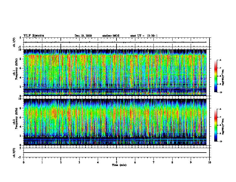Click the ch.3(V) axis tick "5"
Viewport: 236px width, 182px height.
coord(21,148)
